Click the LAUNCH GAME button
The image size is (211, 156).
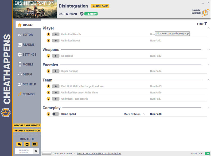100,6
